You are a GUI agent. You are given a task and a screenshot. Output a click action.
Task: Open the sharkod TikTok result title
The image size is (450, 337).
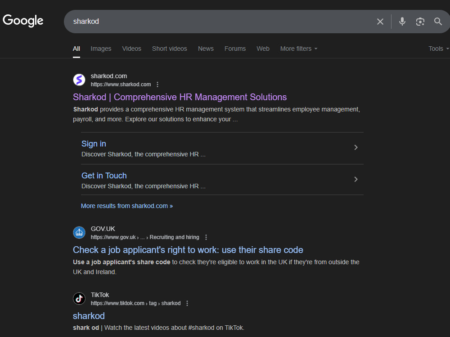pyautogui.click(x=89, y=316)
